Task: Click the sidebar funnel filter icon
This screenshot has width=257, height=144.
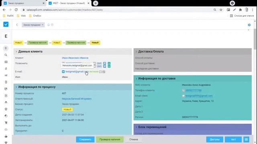Action: tap(6, 142)
